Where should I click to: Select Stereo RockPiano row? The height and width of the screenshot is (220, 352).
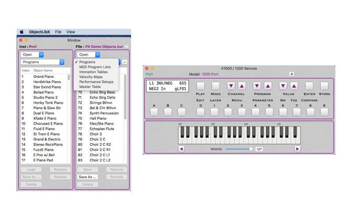[x=44, y=144]
